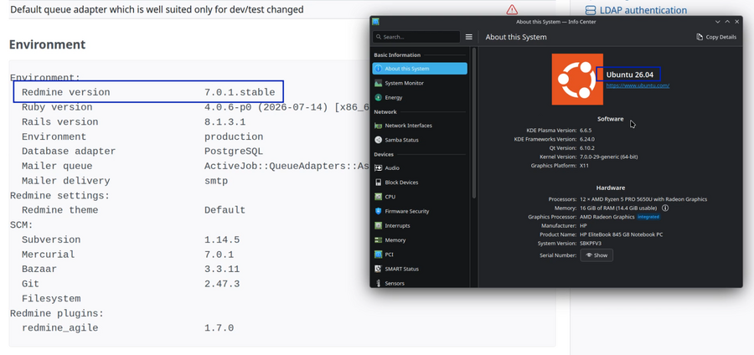Click the redmine_agile plugin name
Screen dimensions: 754x355
coord(59,328)
